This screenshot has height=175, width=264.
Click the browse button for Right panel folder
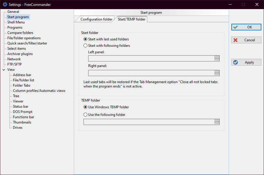(217, 73)
